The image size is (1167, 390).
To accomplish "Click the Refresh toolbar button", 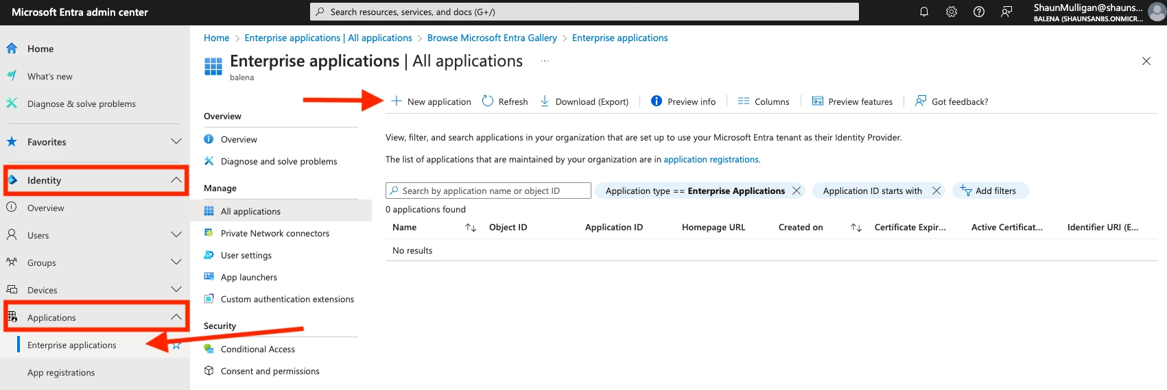I will 505,101.
